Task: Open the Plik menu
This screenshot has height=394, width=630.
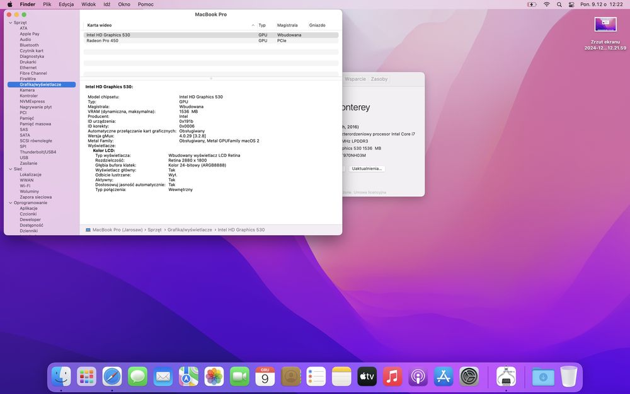Action: click(x=47, y=4)
